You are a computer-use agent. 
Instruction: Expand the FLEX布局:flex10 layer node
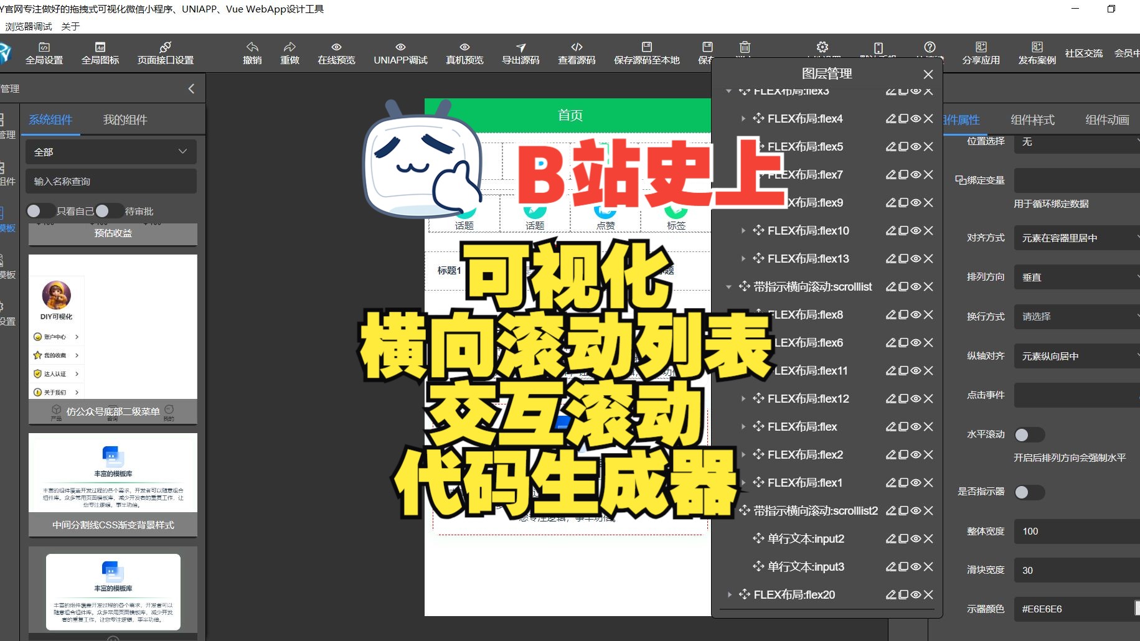tap(743, 230)
